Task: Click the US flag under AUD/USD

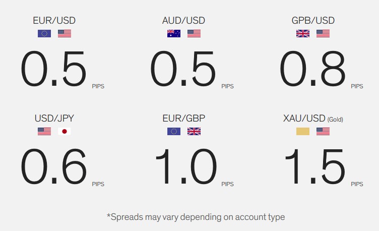Action: click(x=194, y=33)
